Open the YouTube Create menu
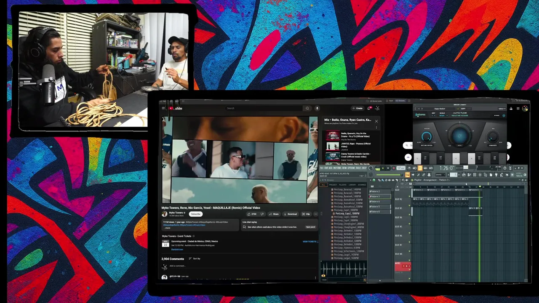539x303 pixels. pos(357,108)
